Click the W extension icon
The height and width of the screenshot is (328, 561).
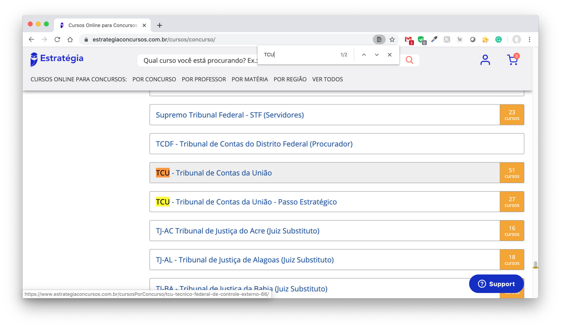[460, 39]
